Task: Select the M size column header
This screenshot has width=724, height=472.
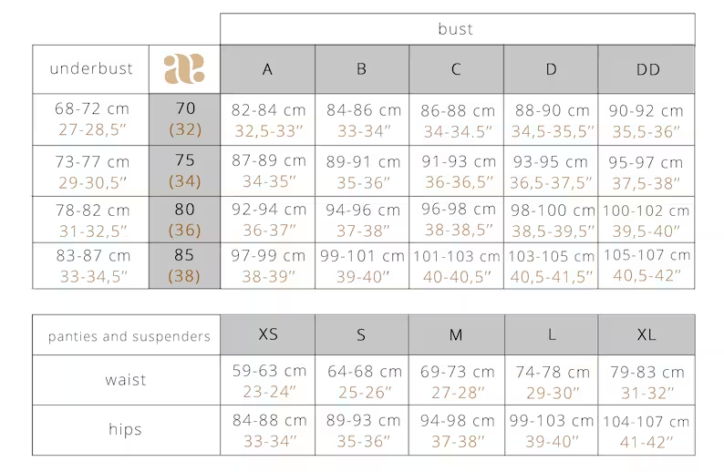Action: (x=457, y=335)
